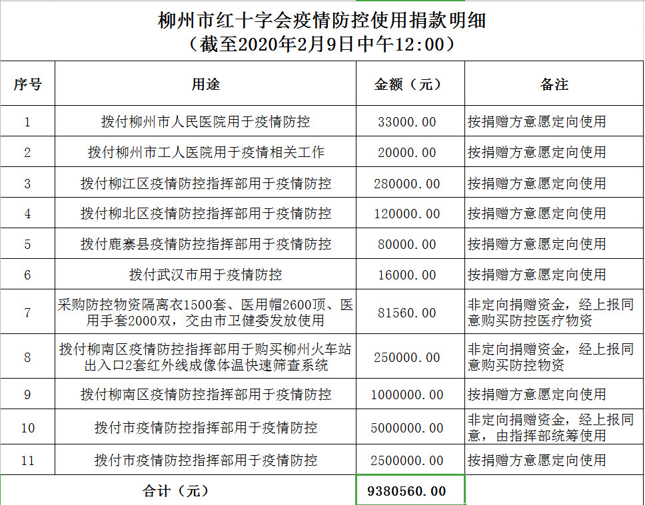Image resolution: width=645 pixels, height=505 pixels.
Task: Select the amount cell 80000.00
Action: (x=410, y=244)
